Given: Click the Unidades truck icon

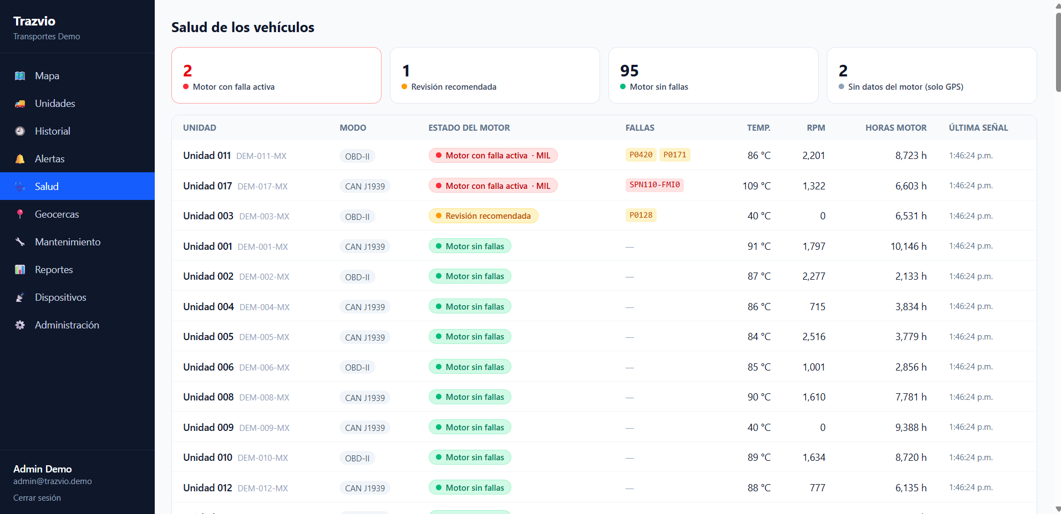Looking at the screenshot, I should pos(20,104).
